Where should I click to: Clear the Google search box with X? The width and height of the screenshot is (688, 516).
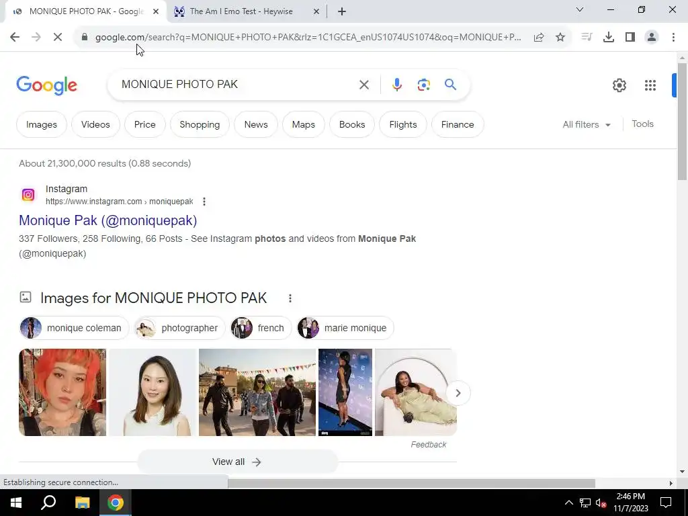(x=364, y=85)
